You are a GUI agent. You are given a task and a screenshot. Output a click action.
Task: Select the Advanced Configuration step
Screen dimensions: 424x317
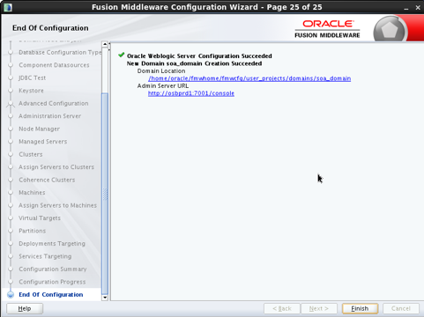54,103
